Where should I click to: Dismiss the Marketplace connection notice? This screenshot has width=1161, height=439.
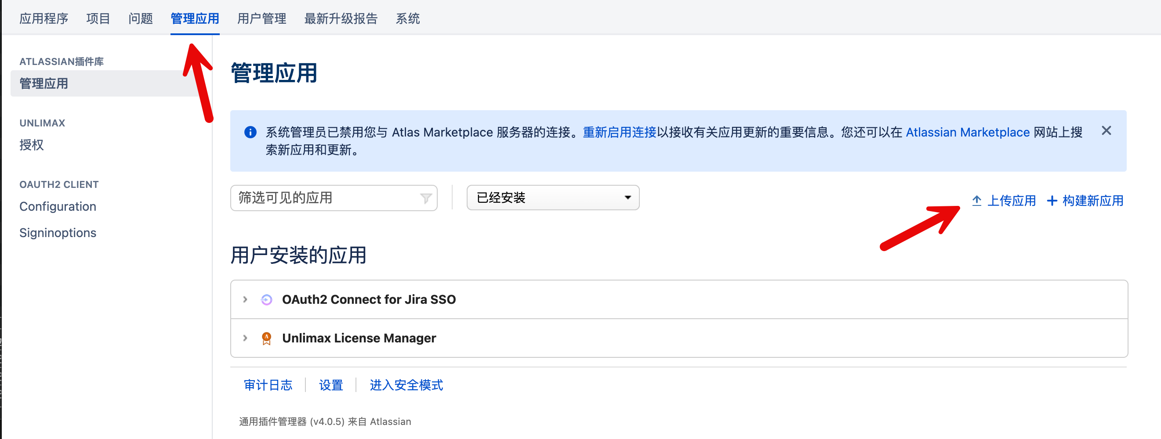pyautogui.click(x=1106, y=130)
